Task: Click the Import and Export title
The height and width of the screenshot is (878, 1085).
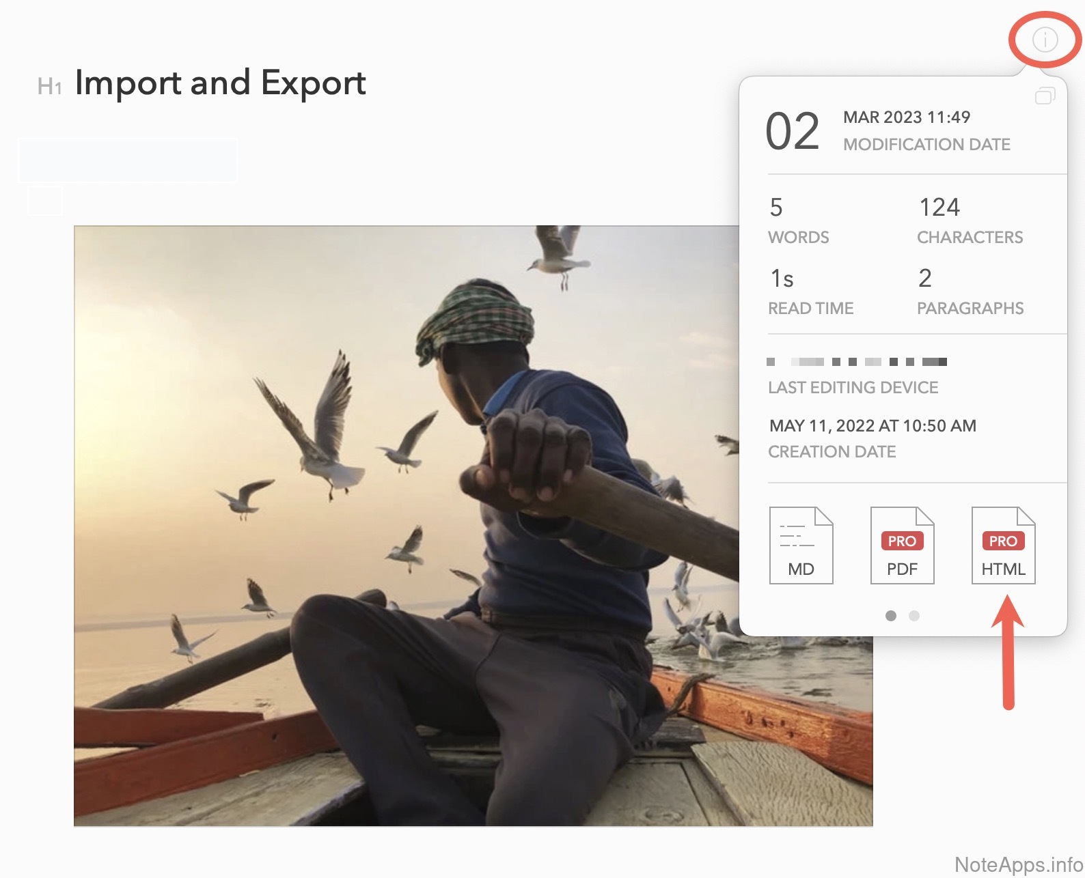Action: [x=220, y=83]
